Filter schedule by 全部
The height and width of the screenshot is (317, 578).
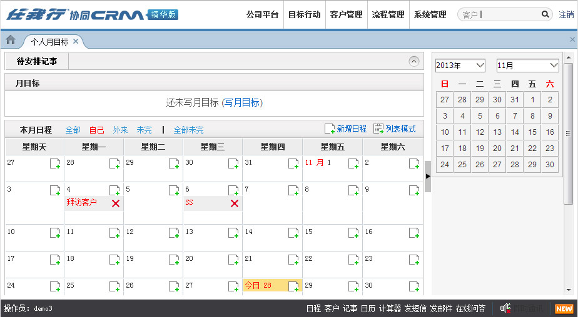point(73,130)
